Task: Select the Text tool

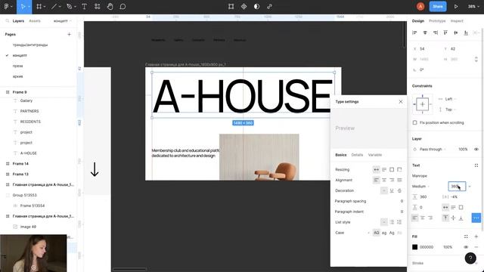Action: pyautogui.click(x=84, y=7)
